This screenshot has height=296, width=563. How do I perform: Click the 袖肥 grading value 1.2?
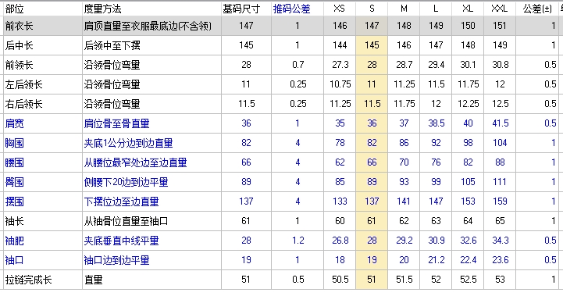[x=298, y=241]
